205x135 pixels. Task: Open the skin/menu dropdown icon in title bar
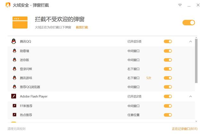tap(180, 5)
